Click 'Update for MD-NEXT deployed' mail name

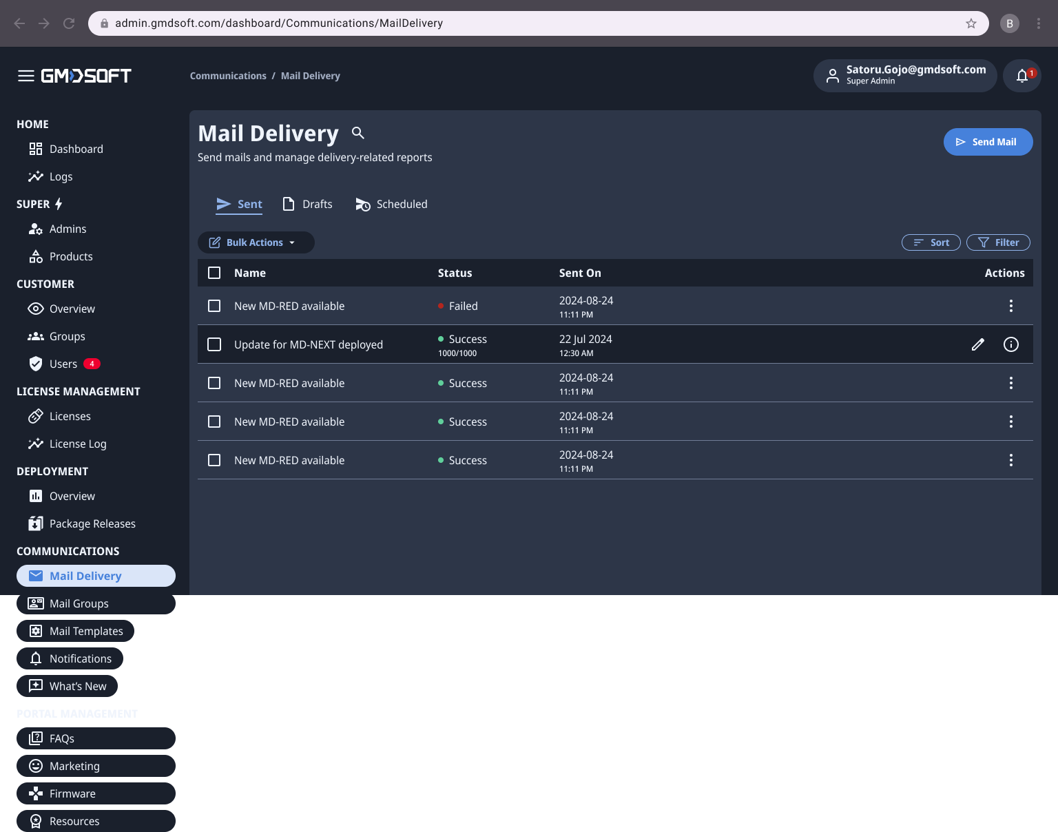click(x=309, y=344)
